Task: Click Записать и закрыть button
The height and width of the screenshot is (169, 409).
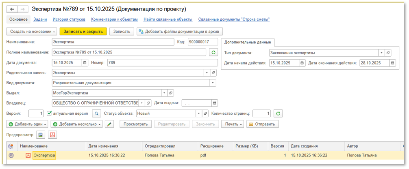Action: (83, 31)
